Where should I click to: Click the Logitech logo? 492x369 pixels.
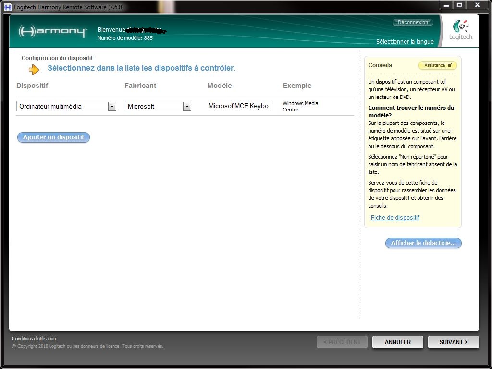tap(460, 30)
